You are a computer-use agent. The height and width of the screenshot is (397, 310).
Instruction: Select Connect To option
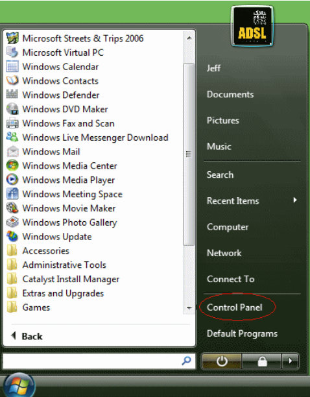pos(230,279)
